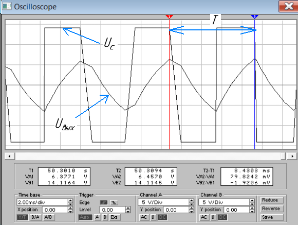Click the Time base X position field
Screen dimensions: 298x225
click(55, 210)
